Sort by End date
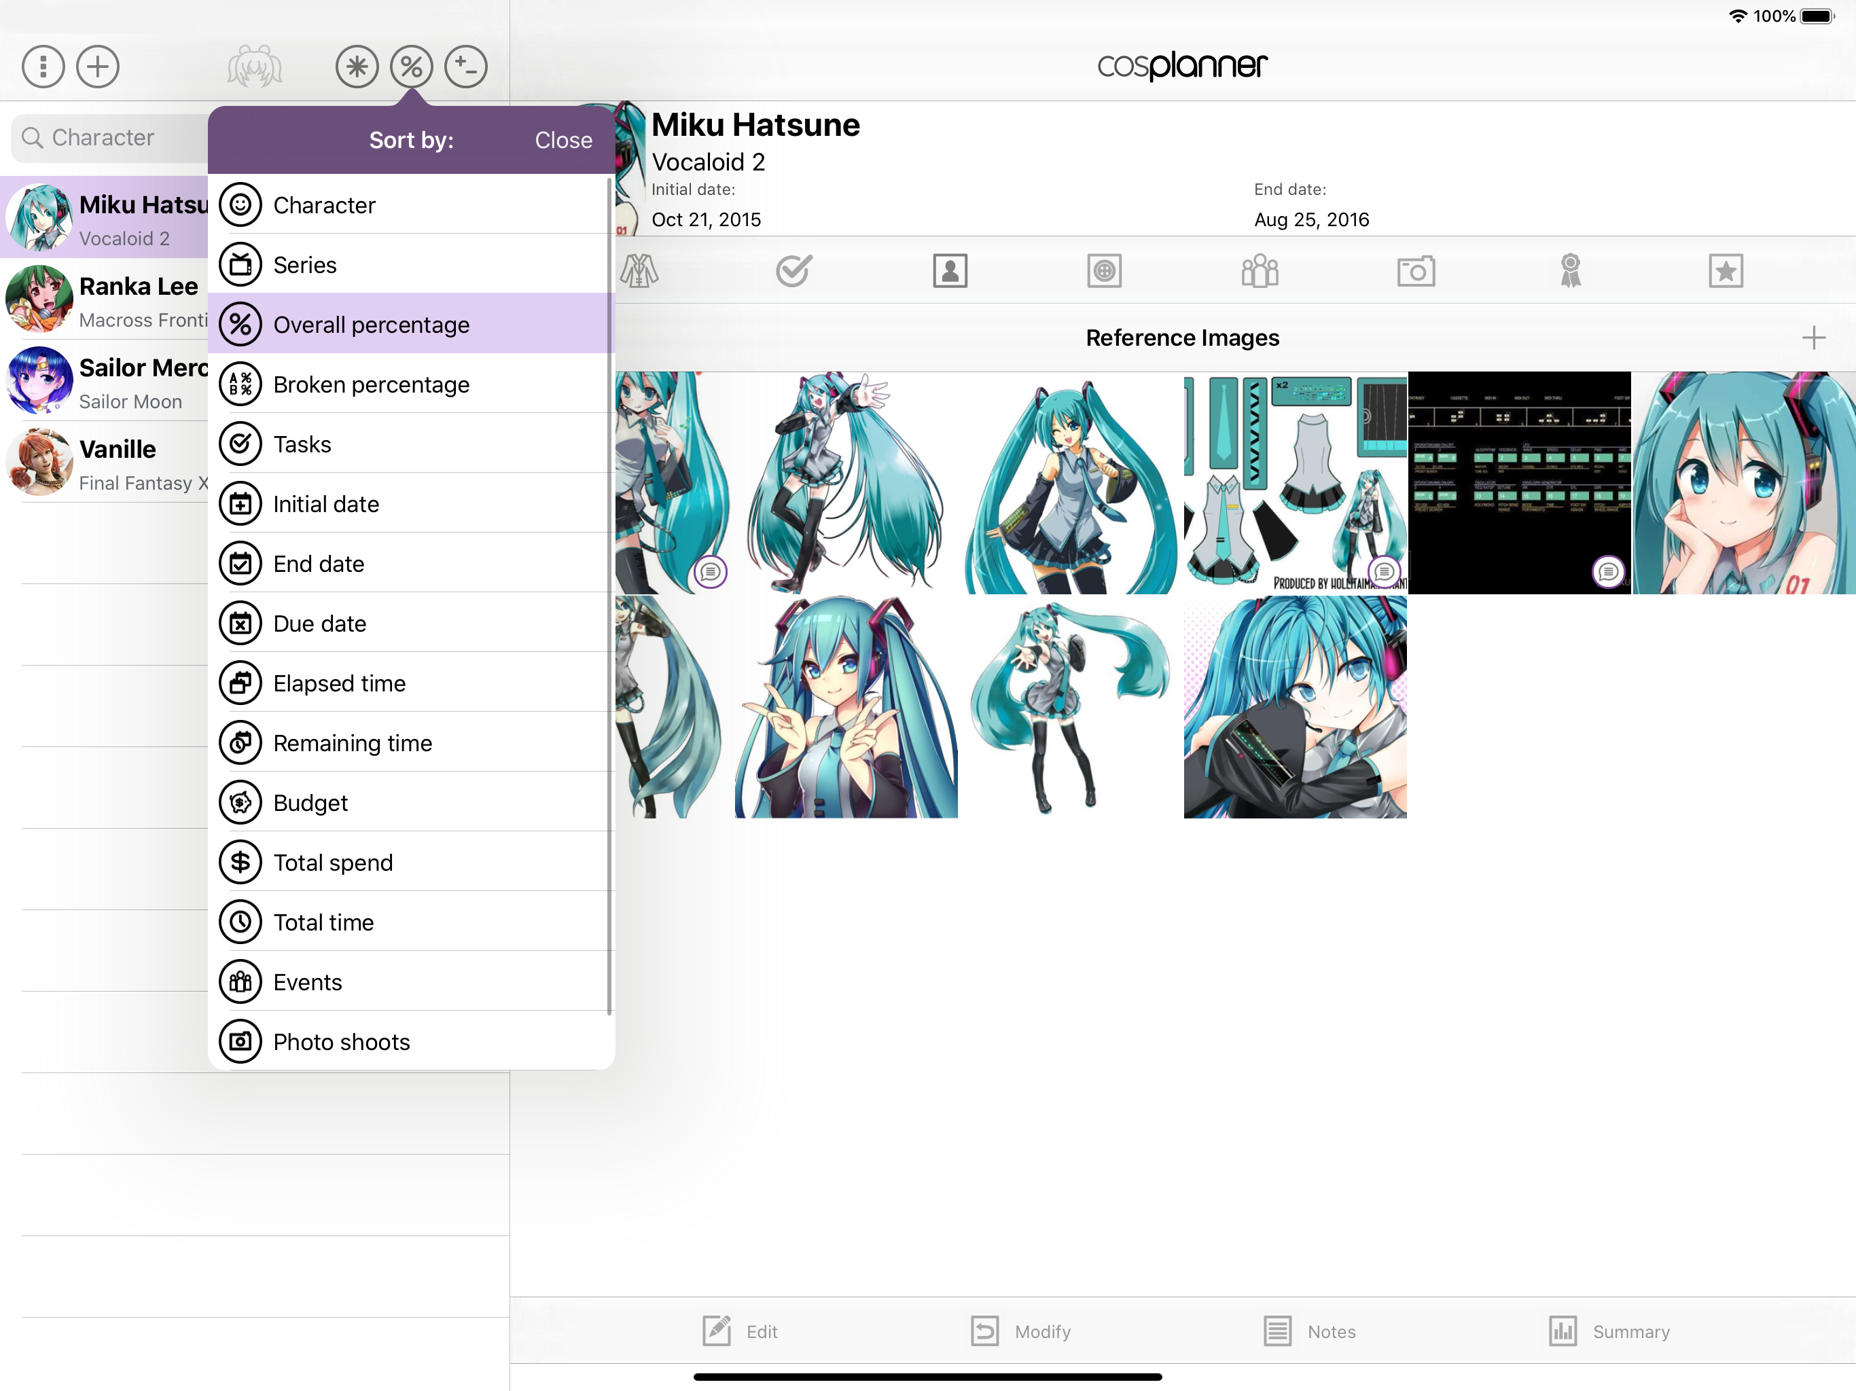Screen dimensions: 1856x1391 (x=411, y=563)
